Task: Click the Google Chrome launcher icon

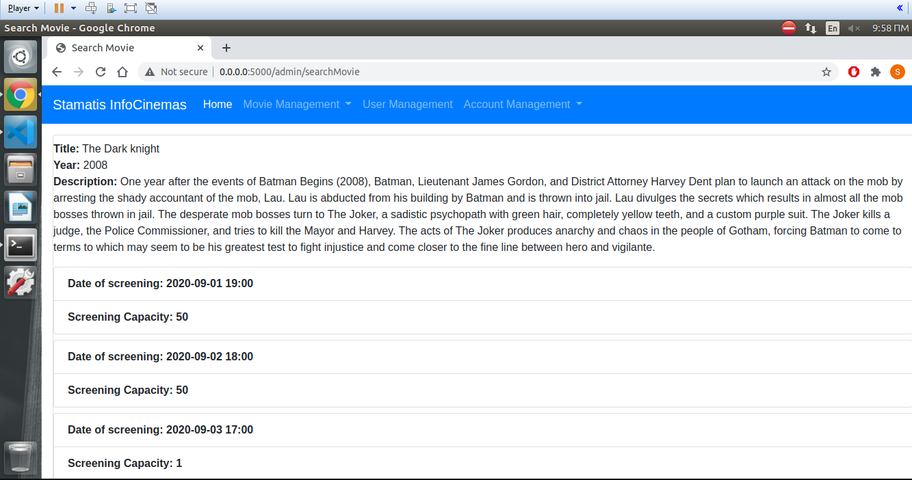Action: (x=21, y=95)
